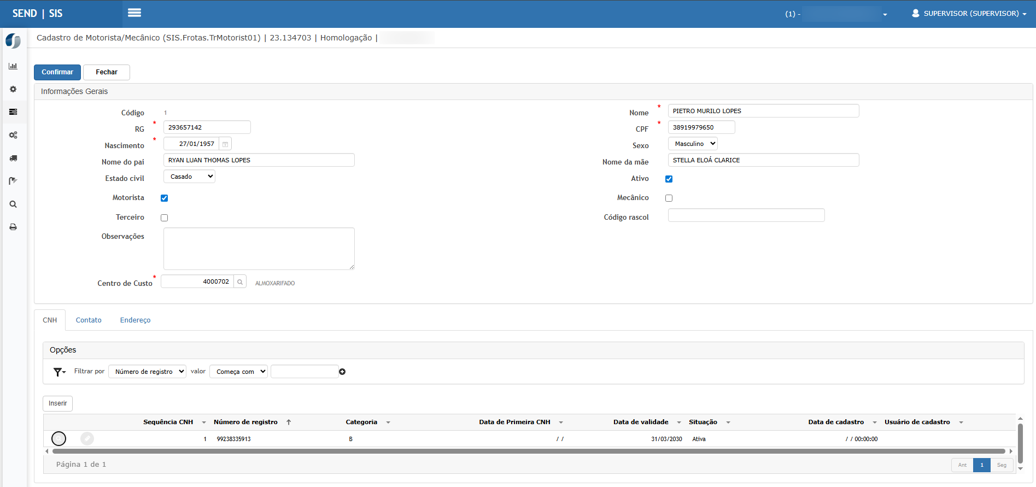Open the Sexo dropdown
1036x487 pixels.
click(x=693, y=144)
